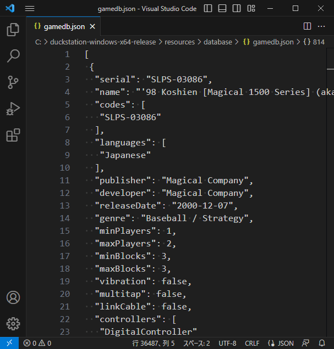
Task: Click the "DigitalController" value
Action: coord(149,332)
